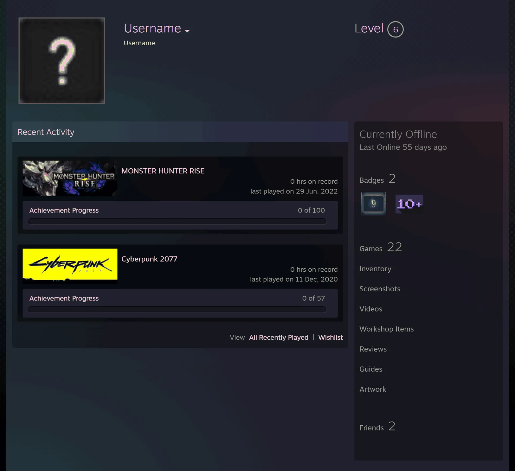
Task: Open Videos in the sidebar
Action: click(371, 309)
